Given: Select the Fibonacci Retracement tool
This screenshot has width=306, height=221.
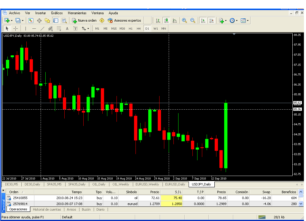Looking at the screenshot, I should (59, 29).
